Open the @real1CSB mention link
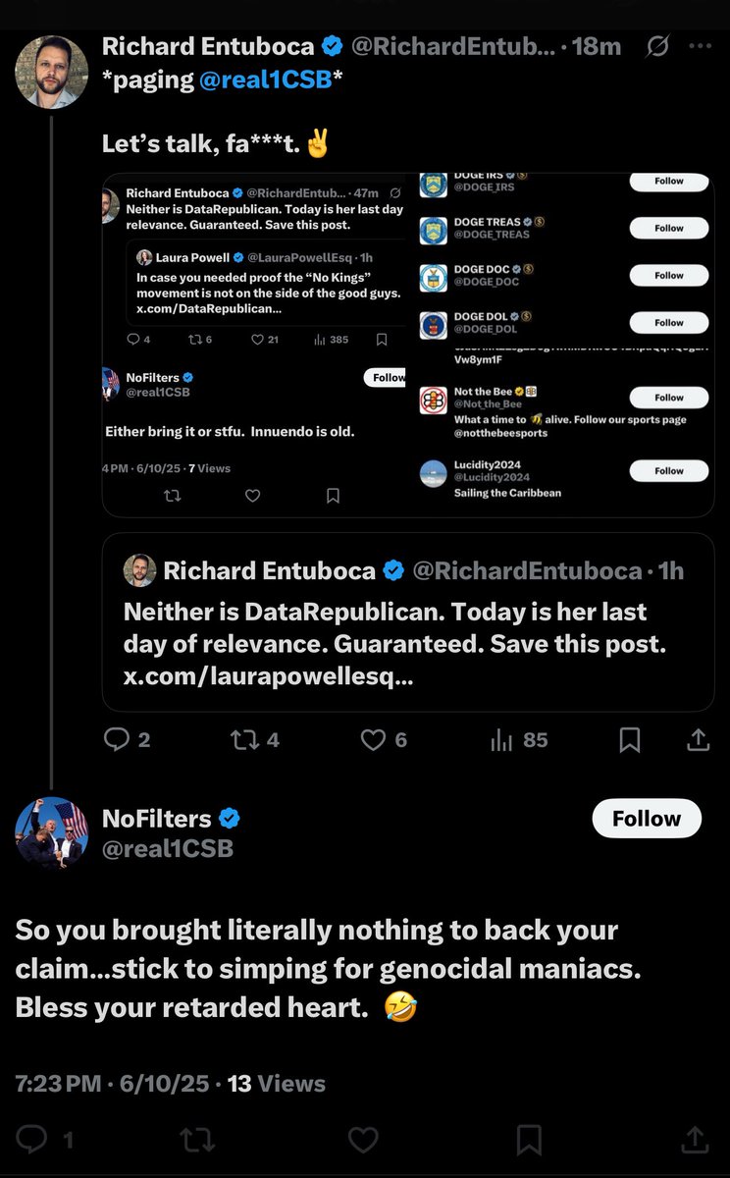 point(265,81)
